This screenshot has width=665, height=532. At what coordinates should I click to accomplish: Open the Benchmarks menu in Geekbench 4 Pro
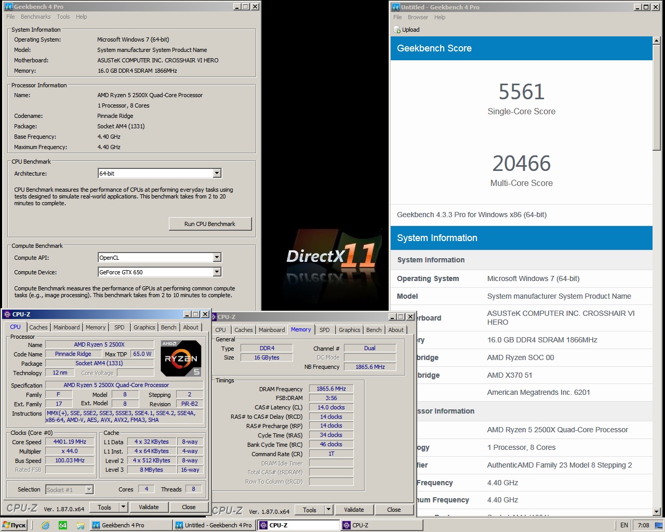36,17
